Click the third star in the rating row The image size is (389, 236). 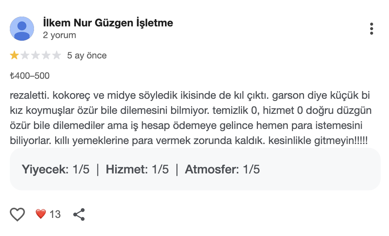(35, 55)
